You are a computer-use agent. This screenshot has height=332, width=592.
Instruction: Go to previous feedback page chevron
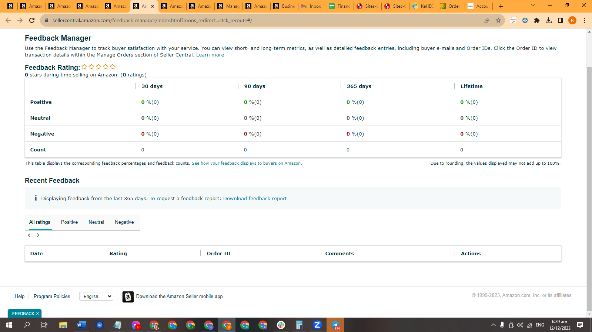pos(29,235)
